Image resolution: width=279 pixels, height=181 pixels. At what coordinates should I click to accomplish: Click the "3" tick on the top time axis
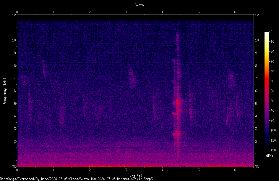pos(126,12)
